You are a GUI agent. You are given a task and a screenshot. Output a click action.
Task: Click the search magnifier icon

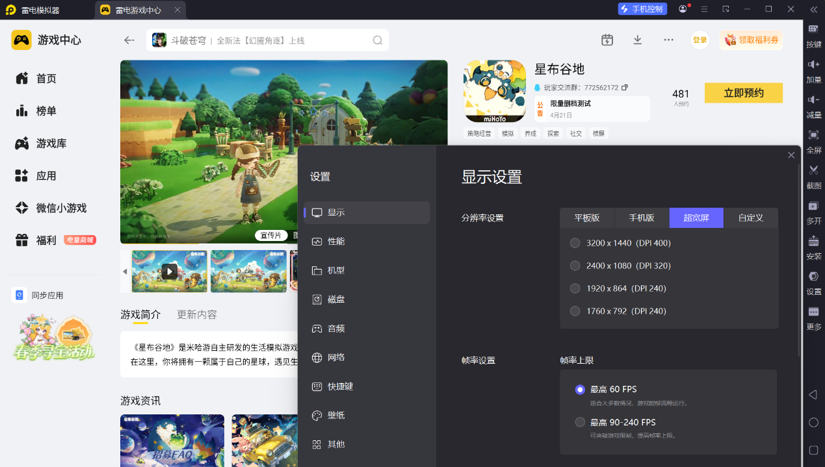pos(377,40)
